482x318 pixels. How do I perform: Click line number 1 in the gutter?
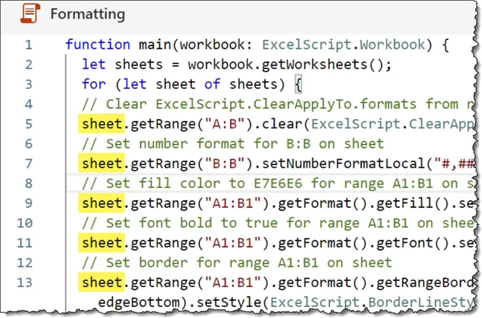click(x=28, y=45)
